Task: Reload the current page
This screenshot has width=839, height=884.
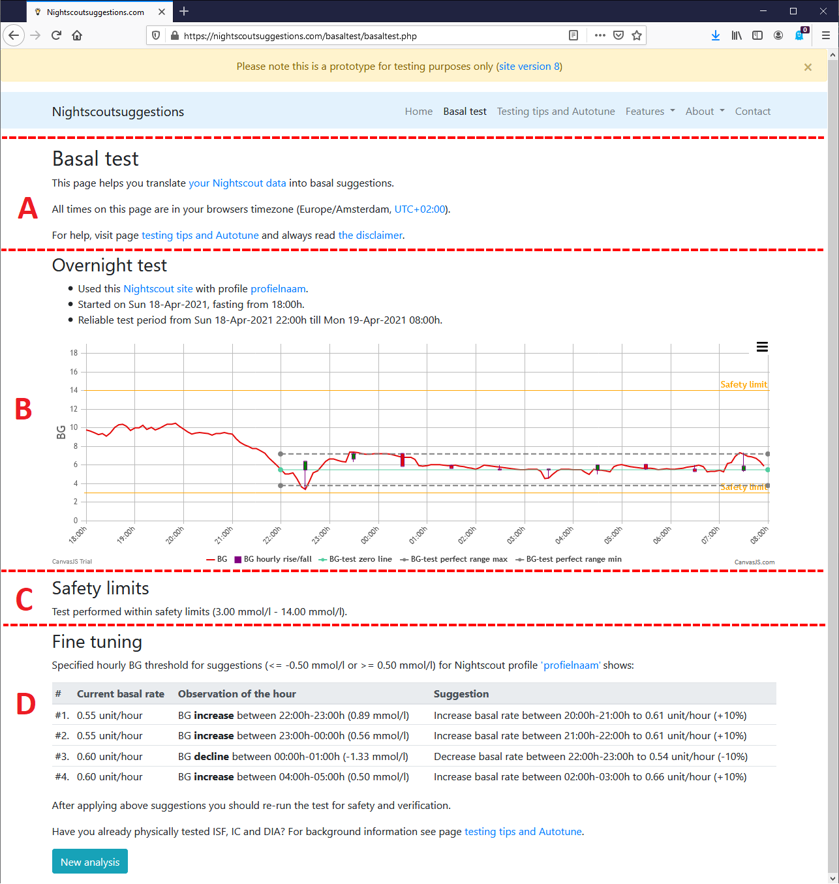Action: pyautogui.click(x=56, y=35)
